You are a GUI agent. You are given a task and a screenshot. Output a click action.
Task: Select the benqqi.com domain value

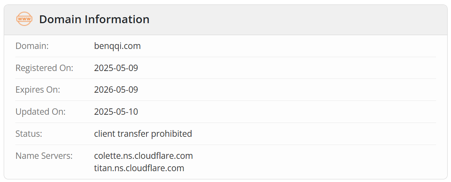[x=117, y=46]
